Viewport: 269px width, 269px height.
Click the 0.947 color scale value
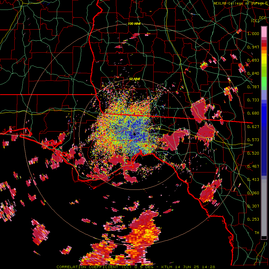[253, 47]
